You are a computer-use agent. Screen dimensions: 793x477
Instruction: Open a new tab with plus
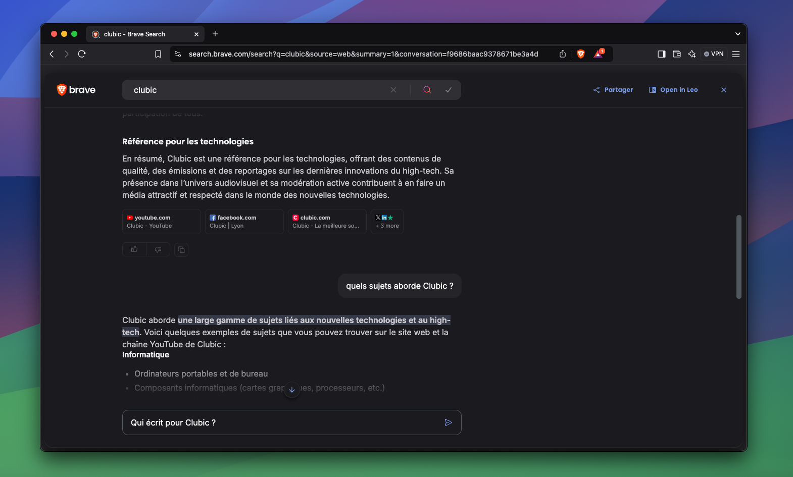tap(215, 34)
